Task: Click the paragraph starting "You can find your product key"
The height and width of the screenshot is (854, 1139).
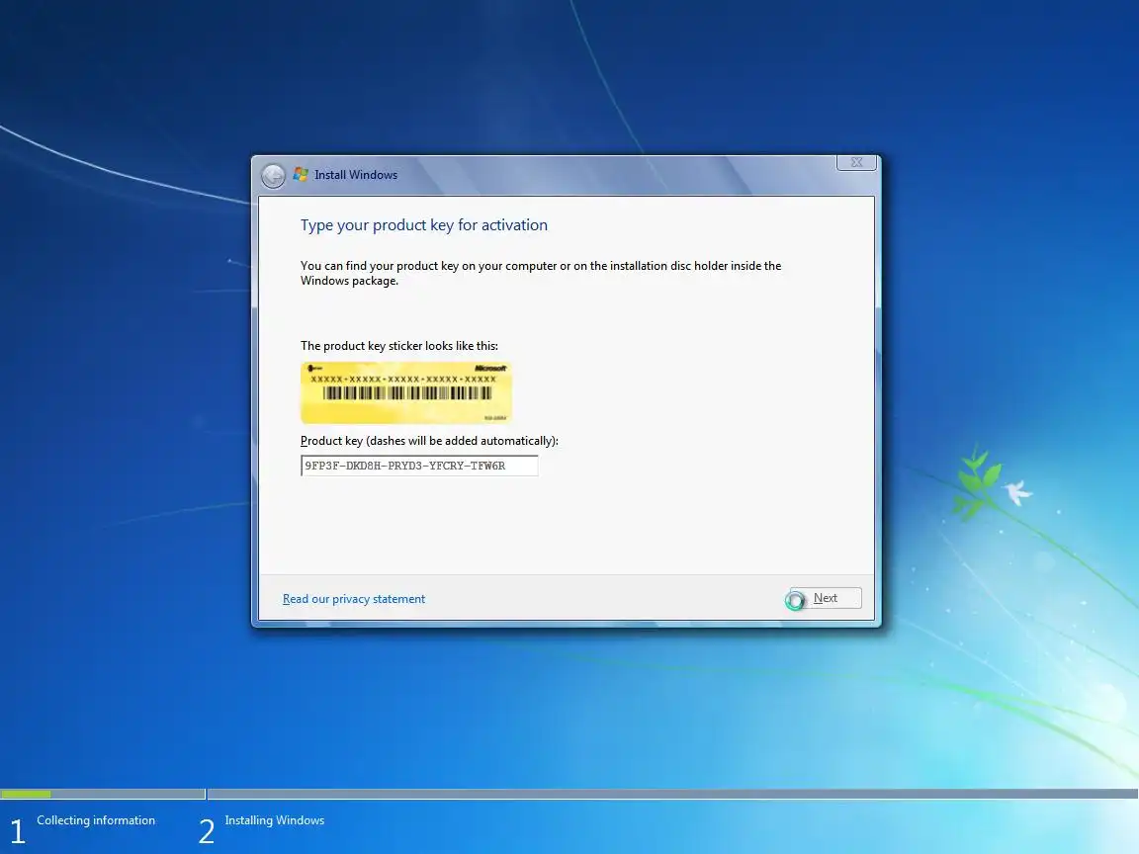Action: pyautogui.click(x=541, y=273)
